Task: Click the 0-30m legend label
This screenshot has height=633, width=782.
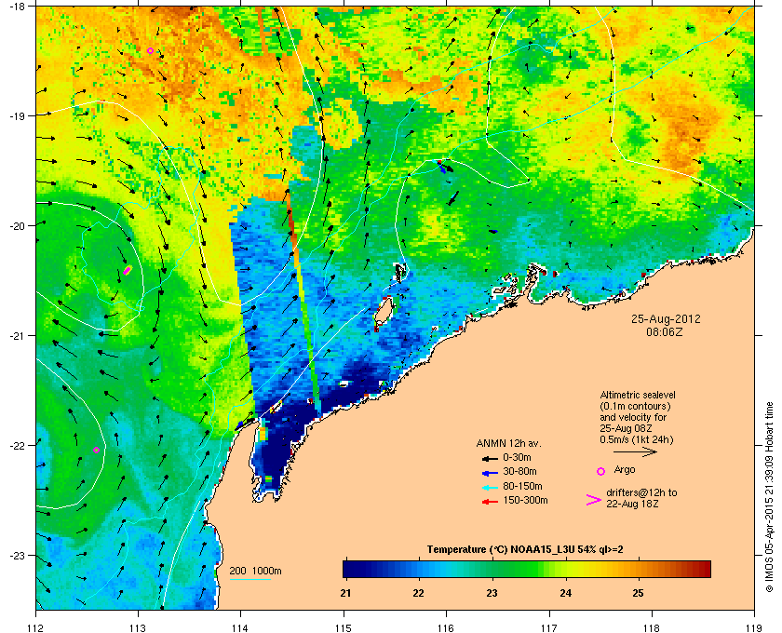Action: 517,457
